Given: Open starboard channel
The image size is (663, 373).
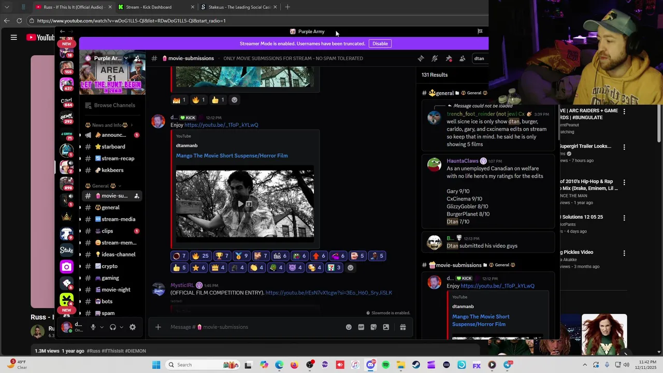Looking at the screenshot, I should pos(112,147).
